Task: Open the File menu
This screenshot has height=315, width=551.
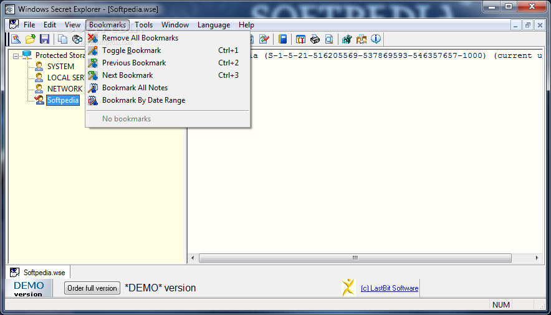Action: pyautogui.click(x=29, y=25)
